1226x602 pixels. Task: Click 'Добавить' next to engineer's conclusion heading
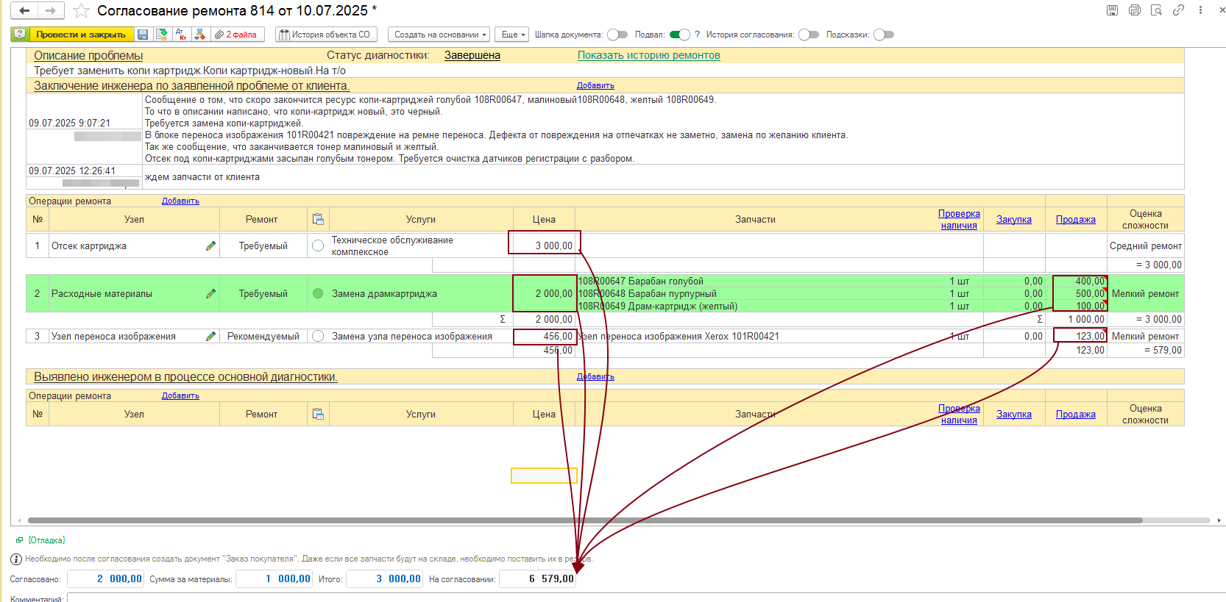[595, 85]
